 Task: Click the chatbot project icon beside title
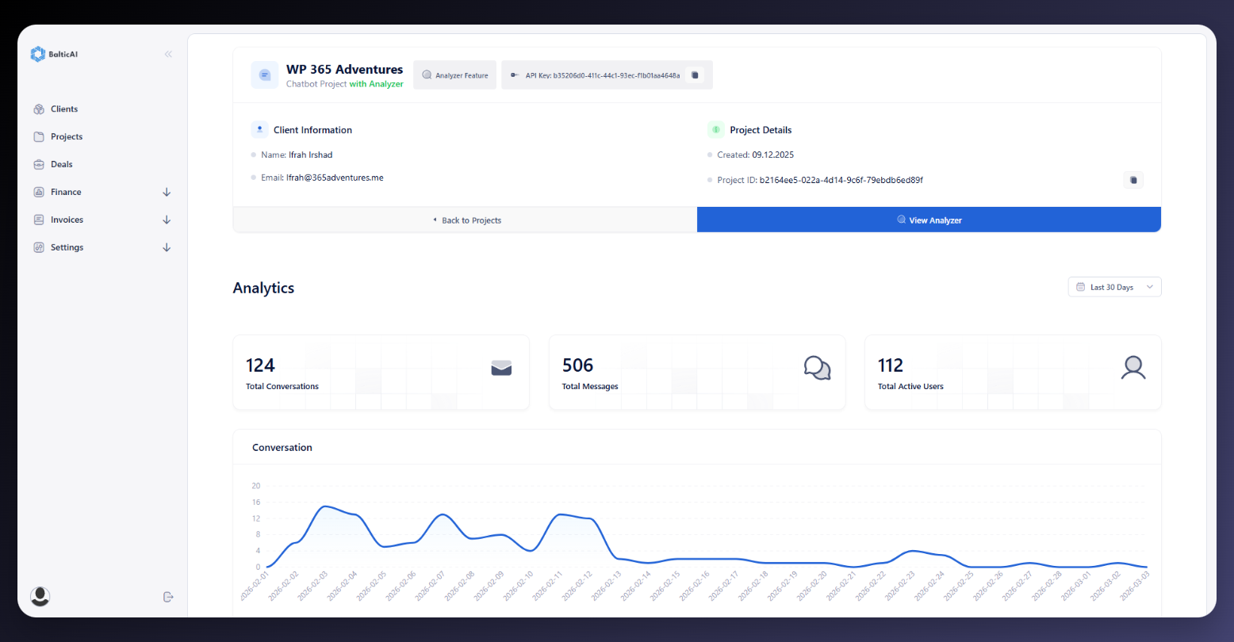(265, 75)
